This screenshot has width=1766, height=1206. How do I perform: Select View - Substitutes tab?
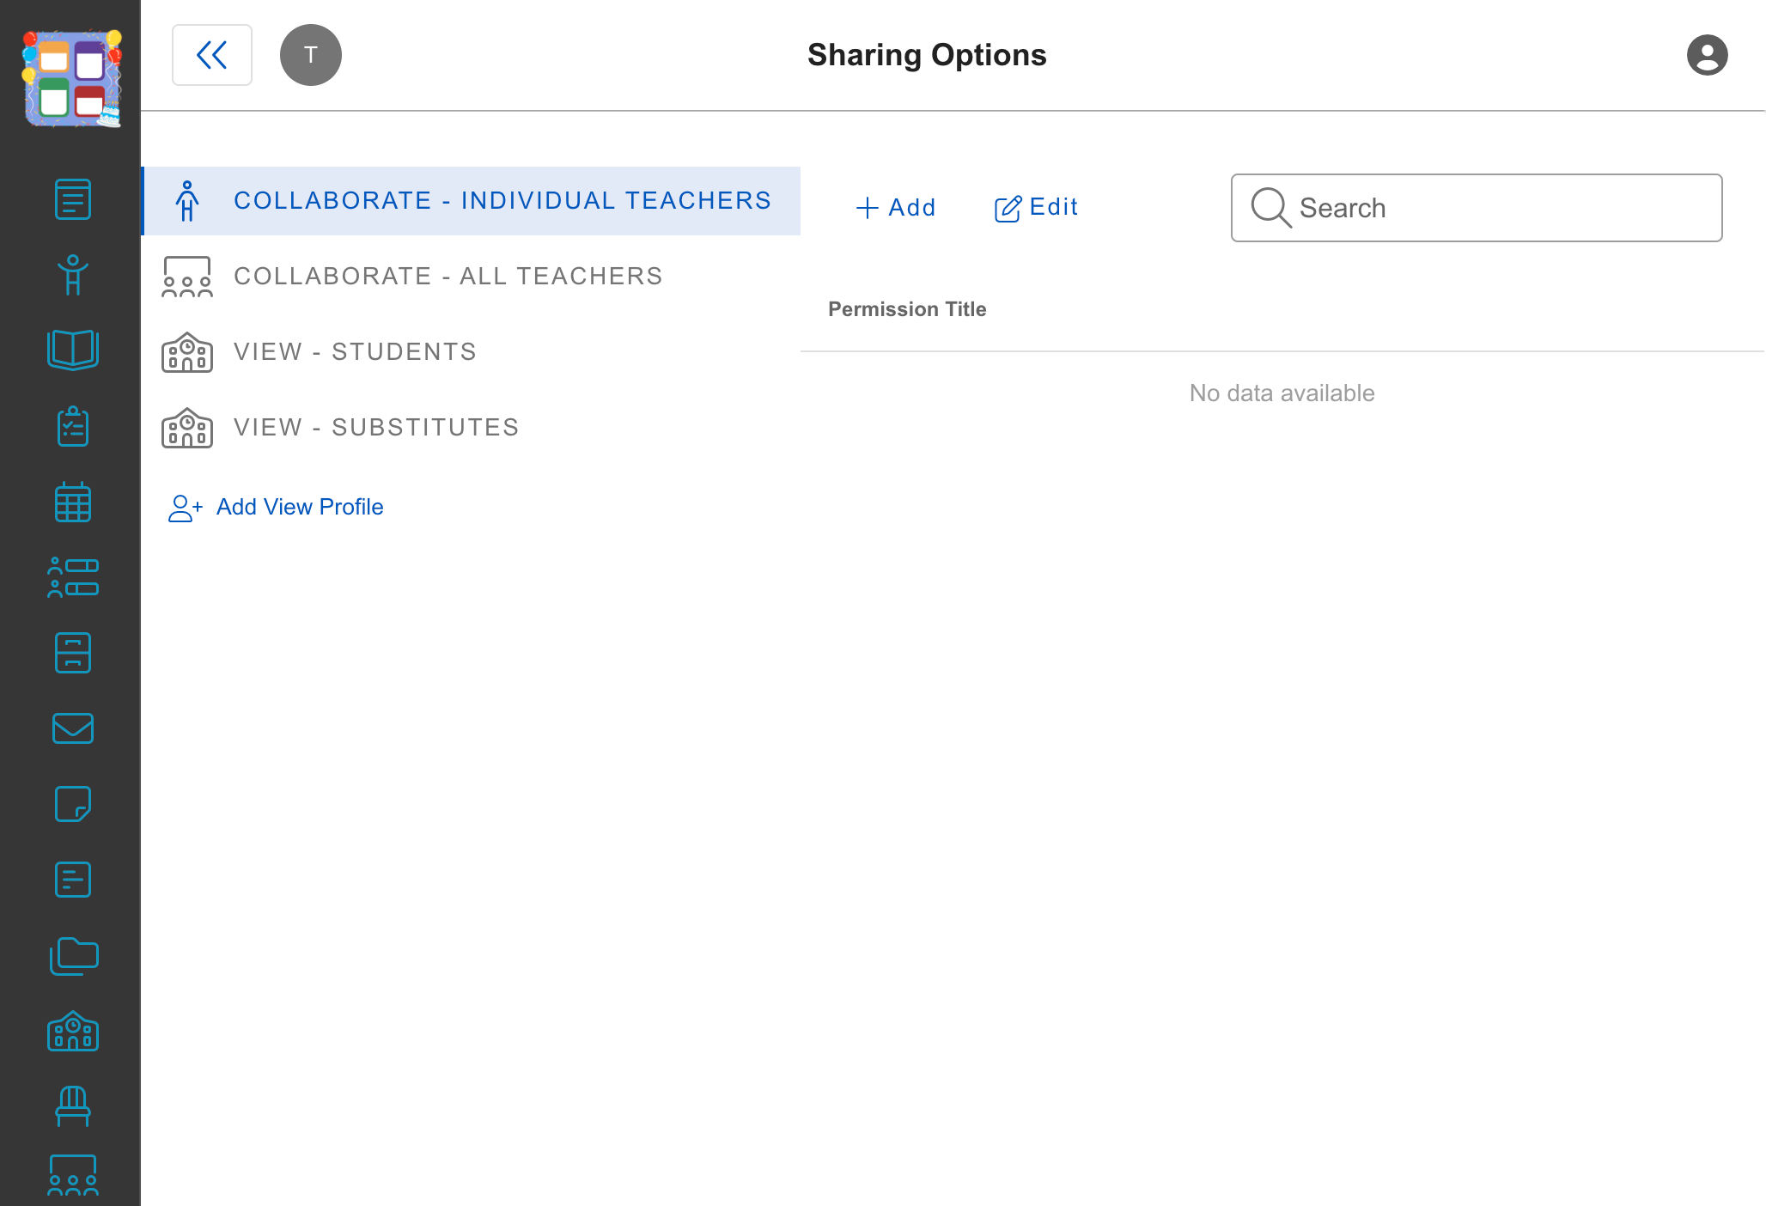coord(471,428)
